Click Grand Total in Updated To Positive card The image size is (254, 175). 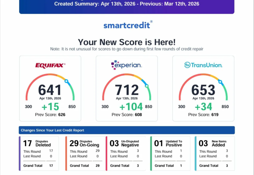(x=164, y=165)
